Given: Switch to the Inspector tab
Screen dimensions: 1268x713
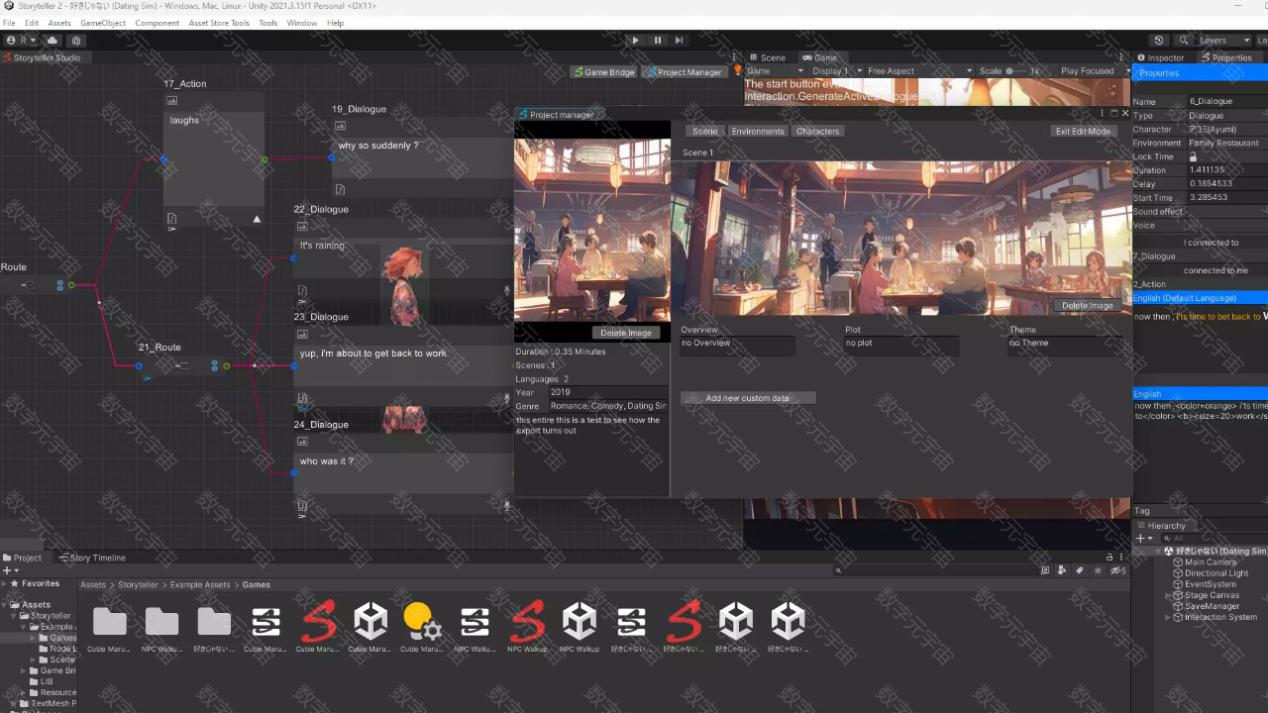Looking at the screenshot, I should click(x=1161, y=57).
